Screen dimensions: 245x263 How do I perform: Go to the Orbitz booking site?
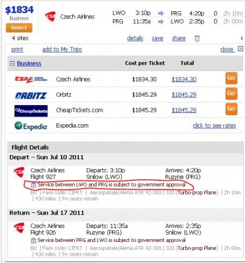(231, 93)
